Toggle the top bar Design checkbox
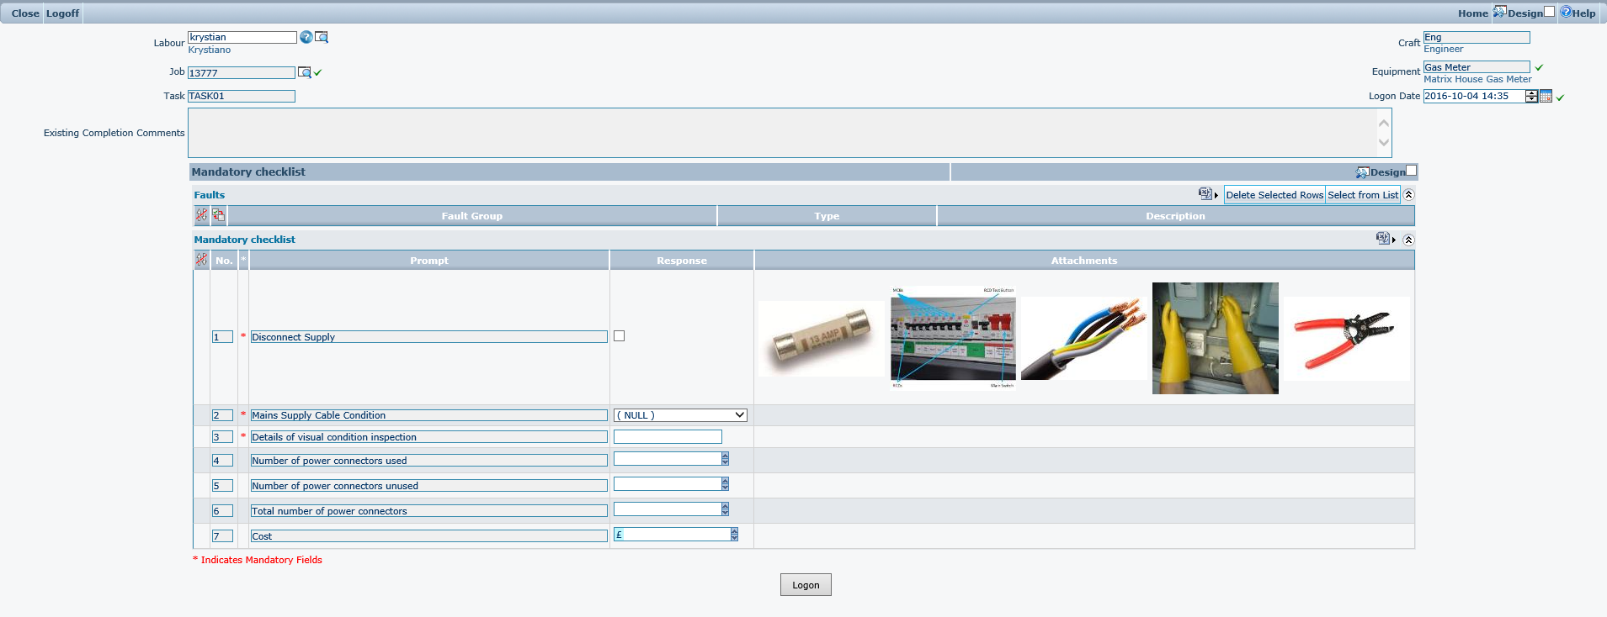This screenshot has width=1607, height=617. pos(1549,12)
